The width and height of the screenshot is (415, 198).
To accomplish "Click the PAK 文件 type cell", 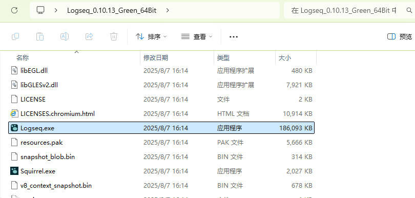I will click(x=231, y=142).
